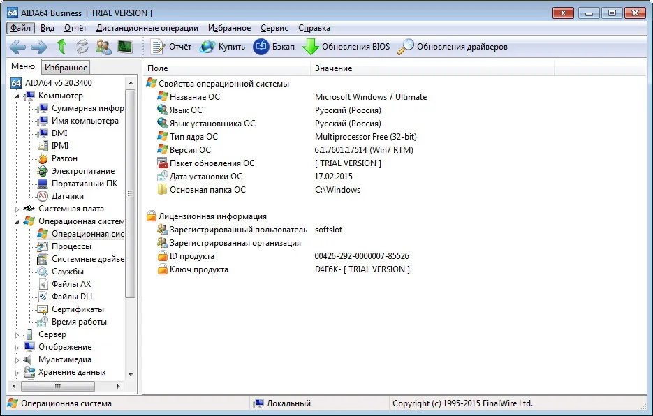653x416 pixels.
Task: Expand the Сервер tree node
Action: pos(17,335)
